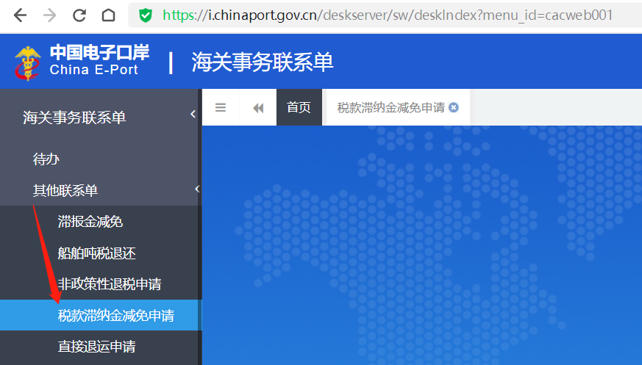
Task: Click the 中国电子口岸 China E-Port title
Action: pos(99,60)
